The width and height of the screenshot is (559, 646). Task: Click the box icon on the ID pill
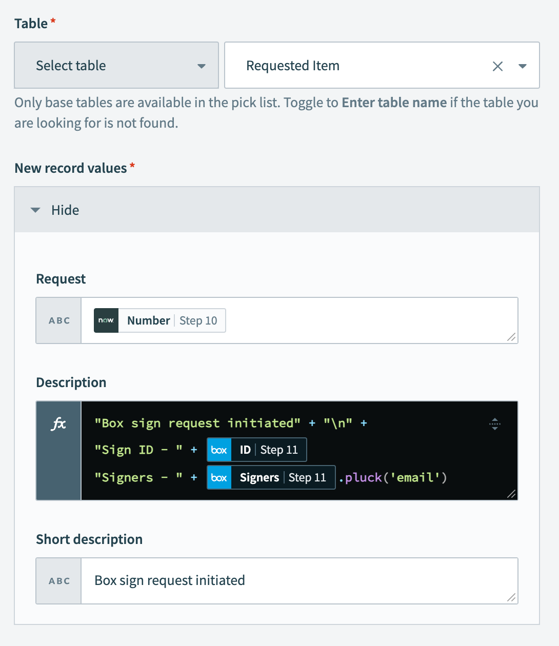(x=218, y=449)
